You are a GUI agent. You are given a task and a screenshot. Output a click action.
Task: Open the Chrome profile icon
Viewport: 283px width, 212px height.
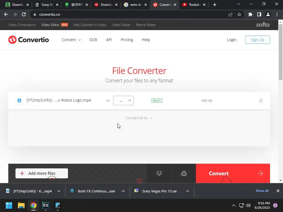pos(268,14)
